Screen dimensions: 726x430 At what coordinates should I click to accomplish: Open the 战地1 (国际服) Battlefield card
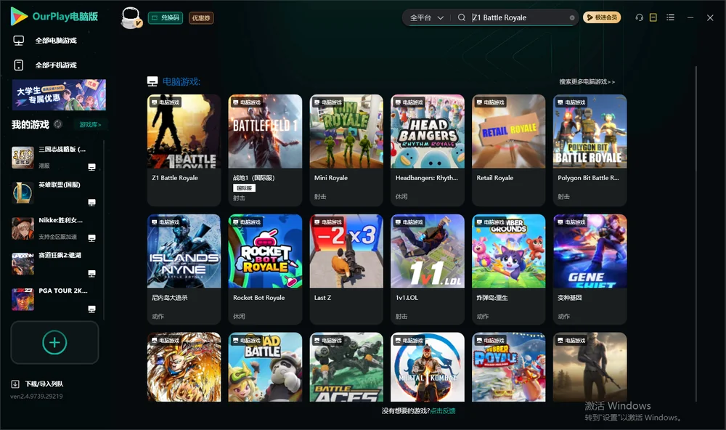[265, 150]
